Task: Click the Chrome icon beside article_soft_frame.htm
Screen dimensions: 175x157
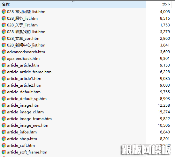Action: pos(4,152)
